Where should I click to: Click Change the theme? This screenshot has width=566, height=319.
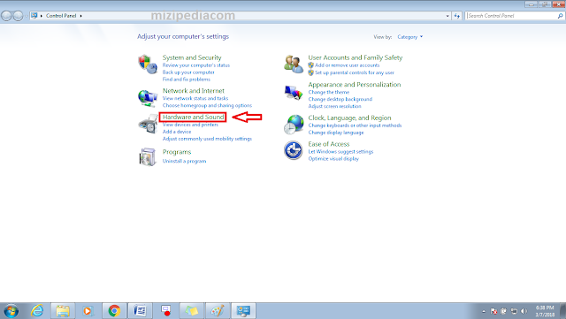click(329, 92)
